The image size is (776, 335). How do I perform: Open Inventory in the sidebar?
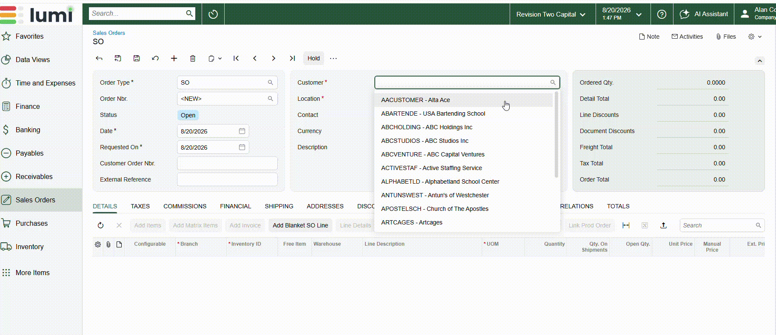(x=41, y=247)
